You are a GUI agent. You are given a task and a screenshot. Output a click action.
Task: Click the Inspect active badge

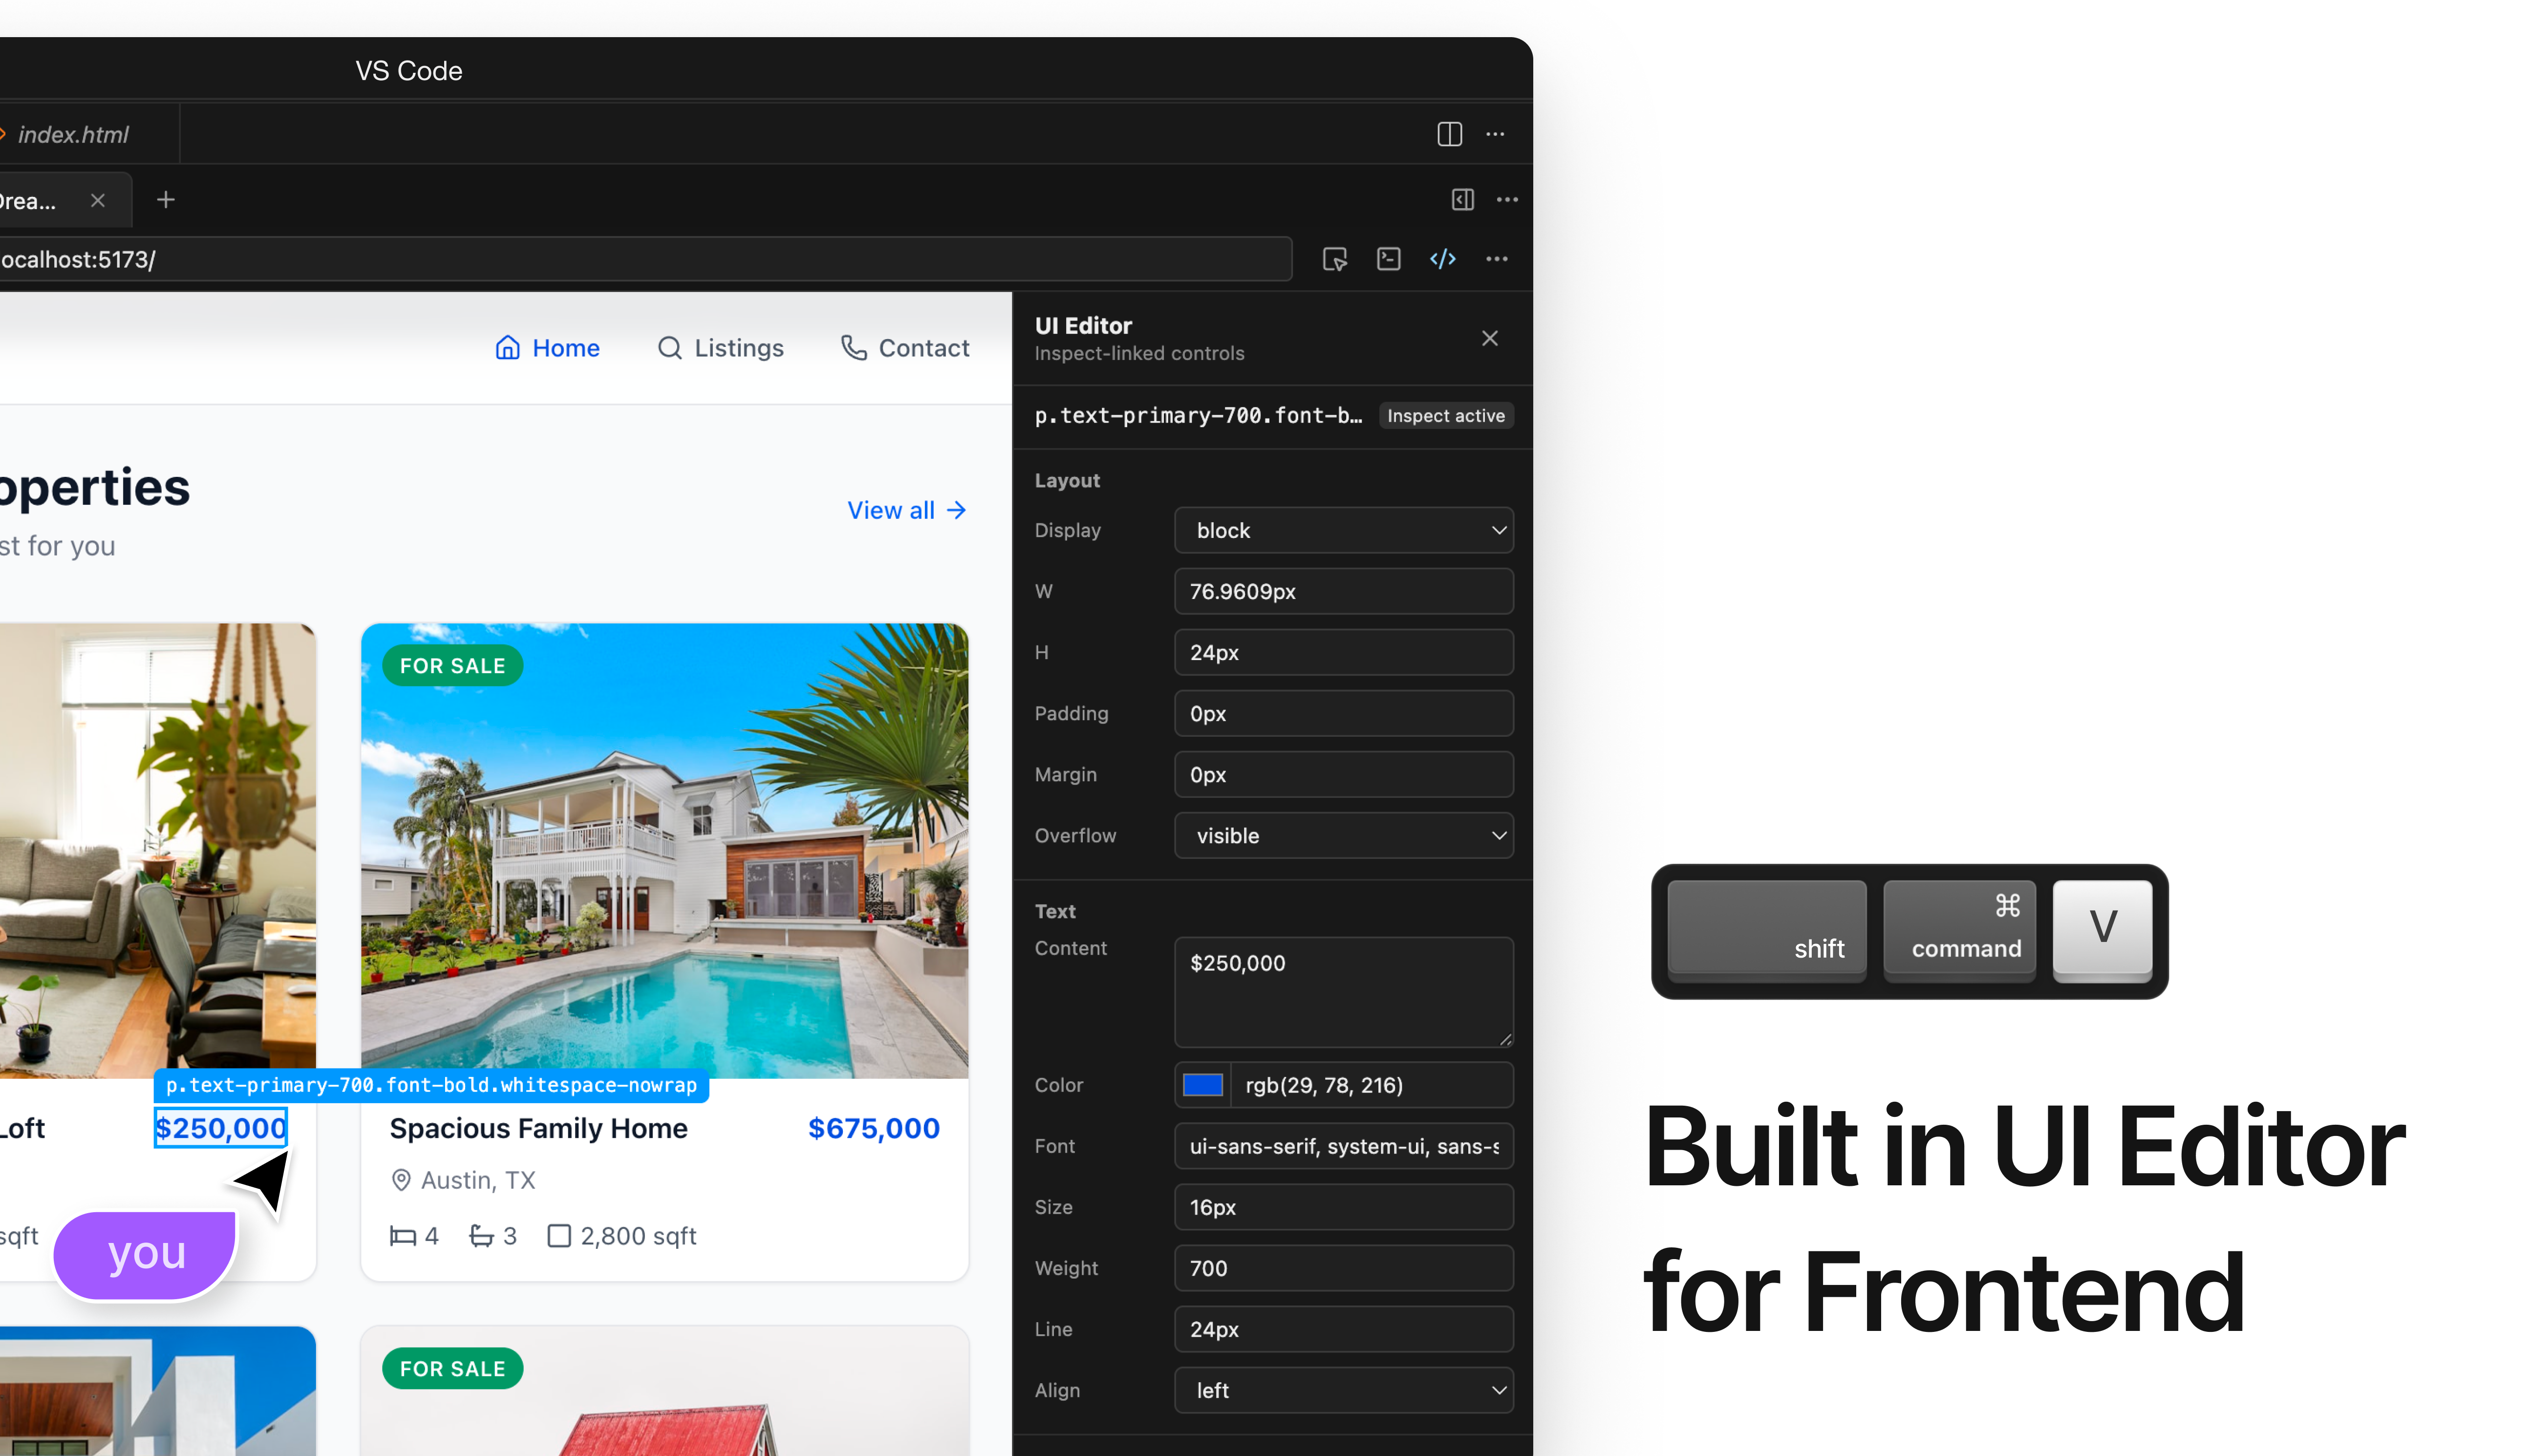pyautogui.click(x=1445, y=416)
